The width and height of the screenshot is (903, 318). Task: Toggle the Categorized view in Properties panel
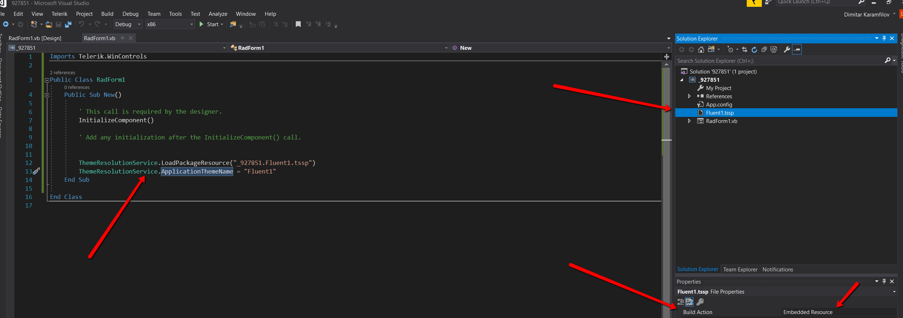click(x=681, y=302)
